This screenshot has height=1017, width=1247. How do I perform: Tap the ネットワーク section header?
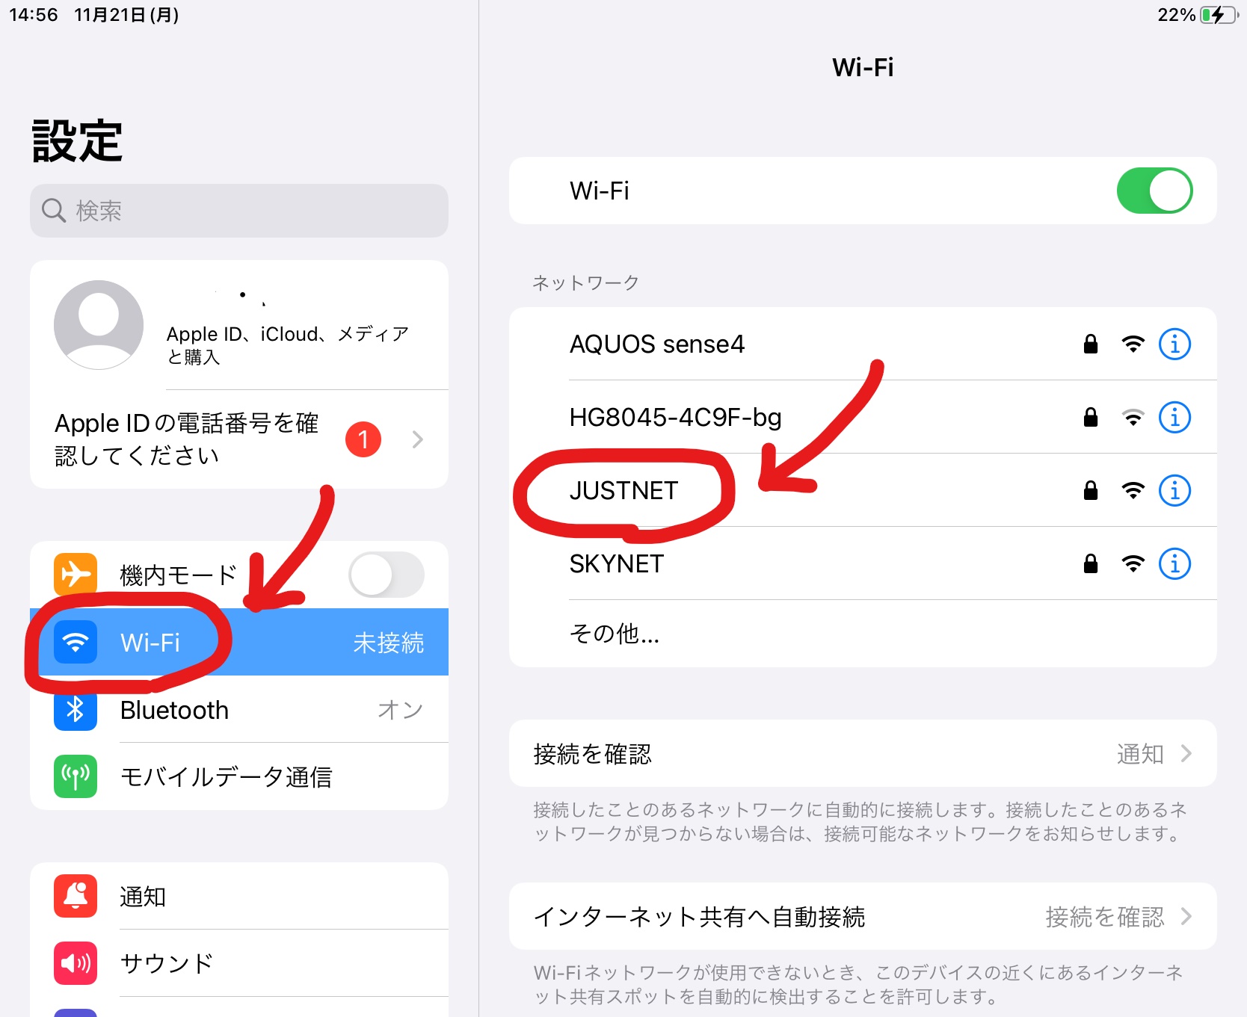coord(585,282)
